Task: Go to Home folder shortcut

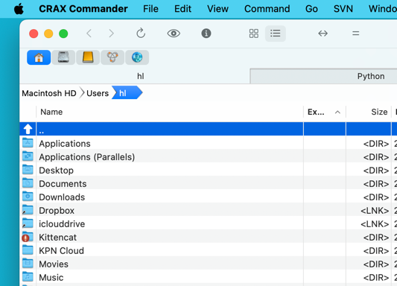Action: click(x=39, y=57)
